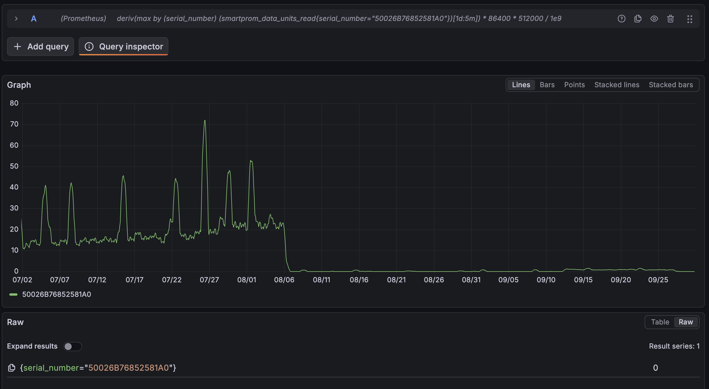Click the result value 0
709x389 pixels.
click(655, 368)
